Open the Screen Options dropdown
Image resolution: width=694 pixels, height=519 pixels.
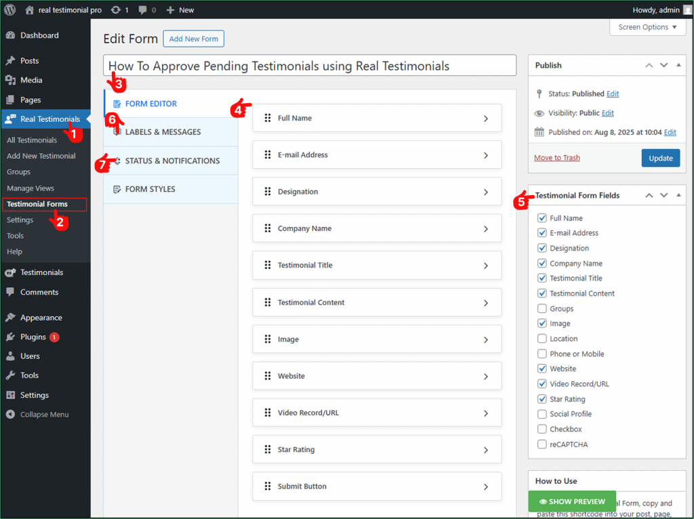tap(647, 27)
